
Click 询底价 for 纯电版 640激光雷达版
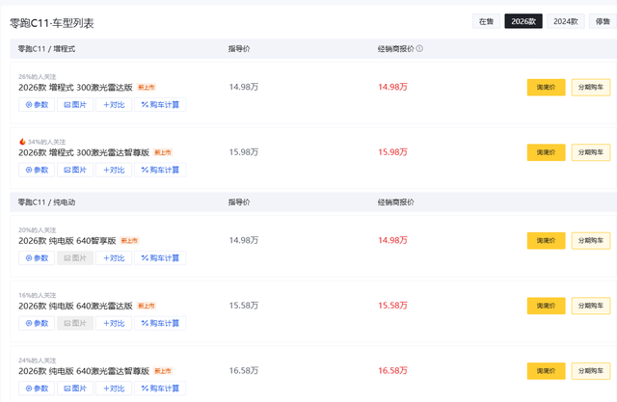tap(547, 306)
